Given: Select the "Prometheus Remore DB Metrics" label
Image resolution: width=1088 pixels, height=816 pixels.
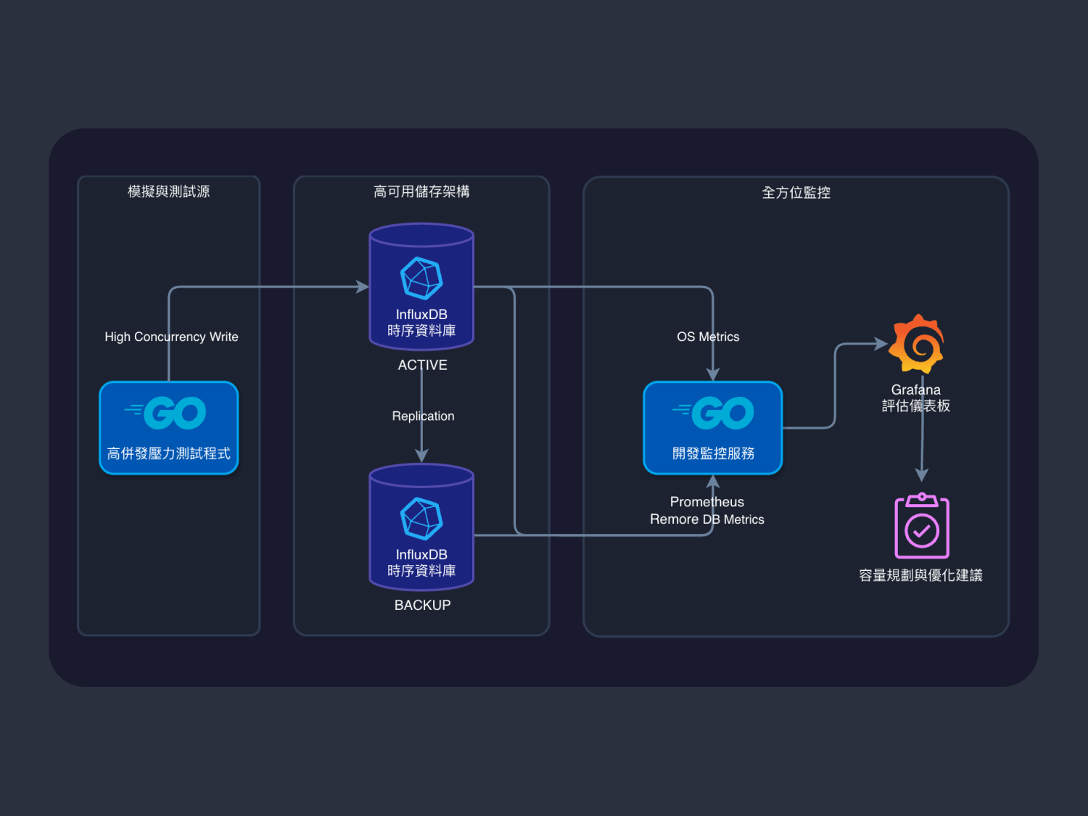Looking at the screenshot, I should coord(707,511).
